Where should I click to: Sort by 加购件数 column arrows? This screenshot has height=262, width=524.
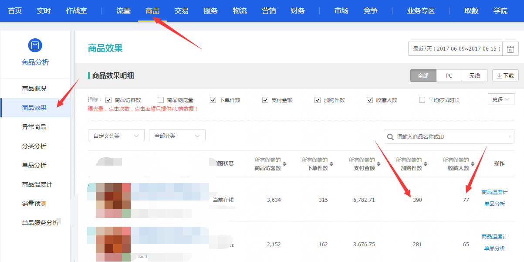pos(426,164)
